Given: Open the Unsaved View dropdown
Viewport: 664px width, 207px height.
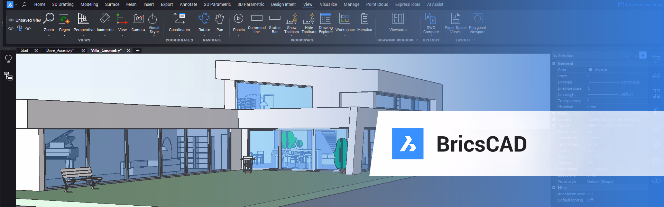Looking at the screenshot, I should pos(24,20).
